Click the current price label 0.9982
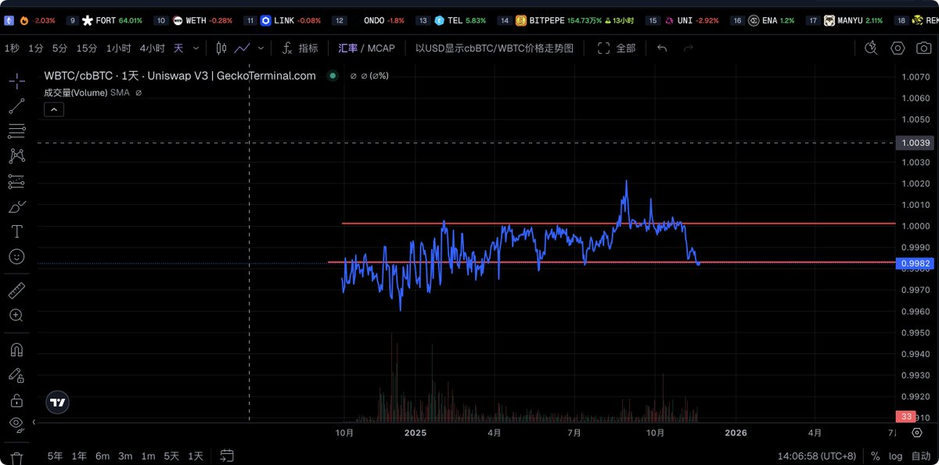 pos(915,263)
